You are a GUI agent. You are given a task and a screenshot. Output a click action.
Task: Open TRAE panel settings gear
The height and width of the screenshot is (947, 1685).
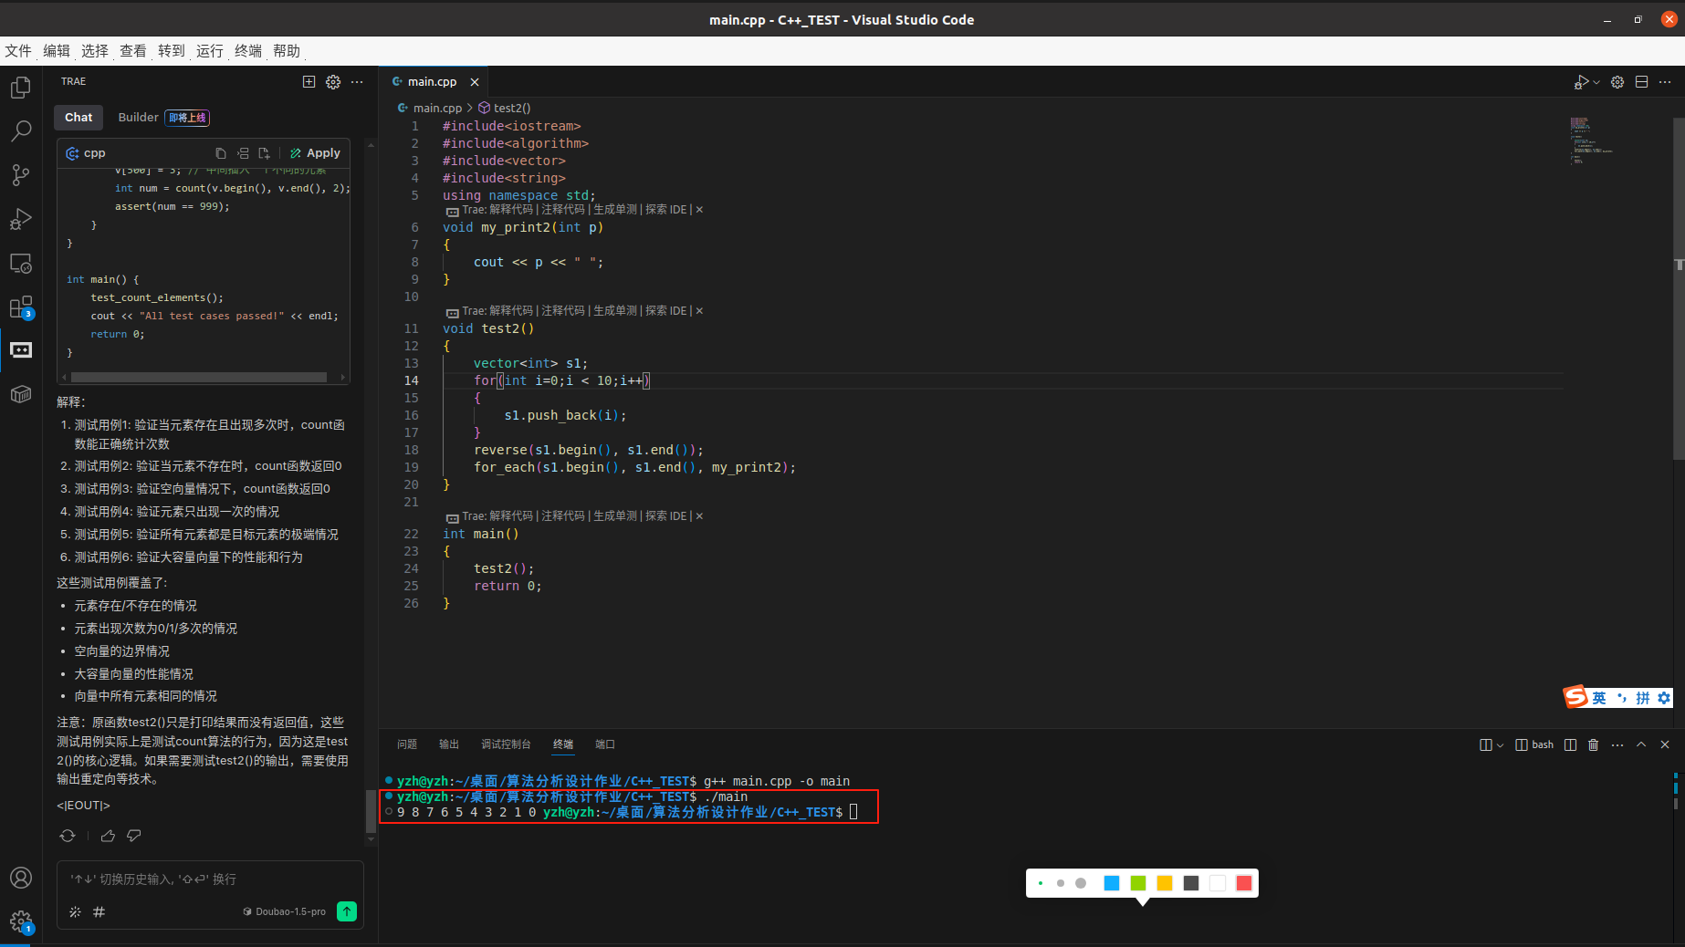(x=333, y=82)
